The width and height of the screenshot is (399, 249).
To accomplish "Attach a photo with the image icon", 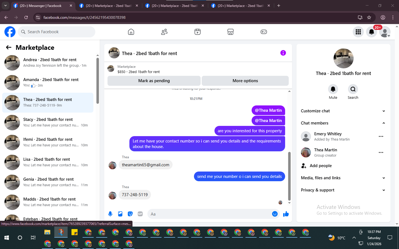I will coord(120,214).
